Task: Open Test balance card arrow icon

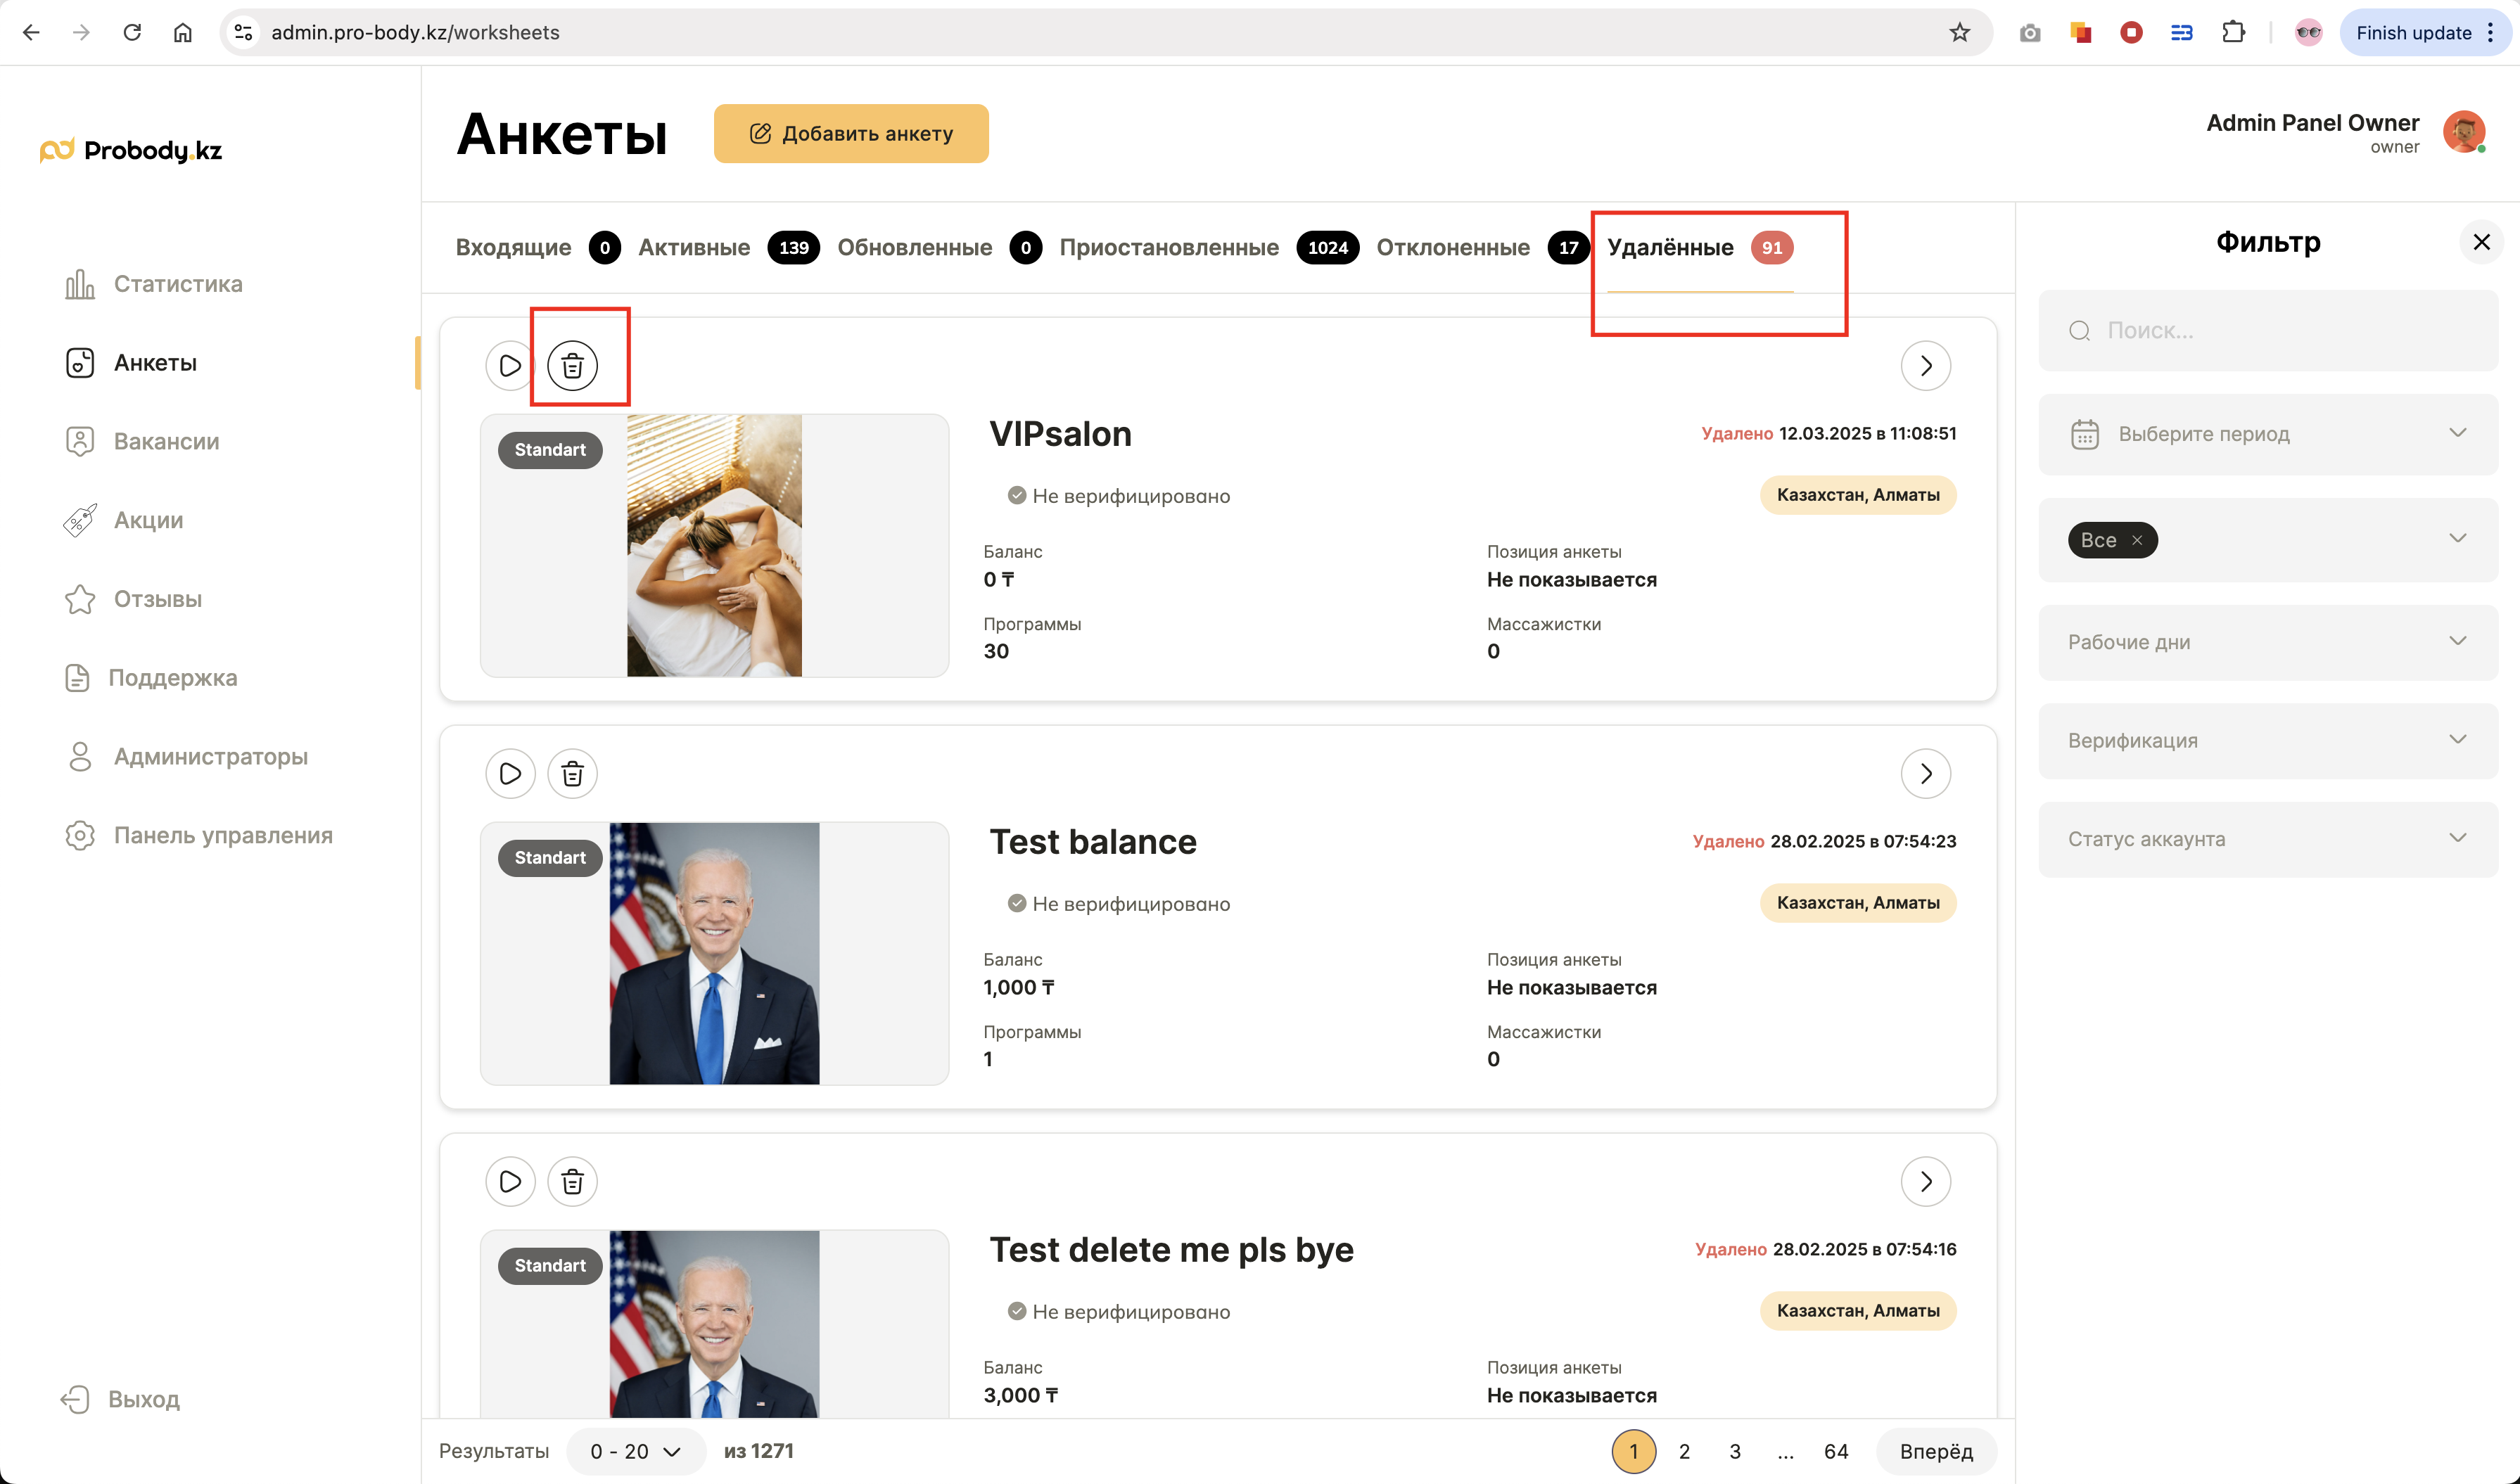Action: pos(1925,774)
